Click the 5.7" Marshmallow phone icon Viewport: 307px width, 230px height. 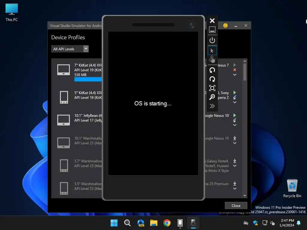pyautogui.click(x=64, y=165)
